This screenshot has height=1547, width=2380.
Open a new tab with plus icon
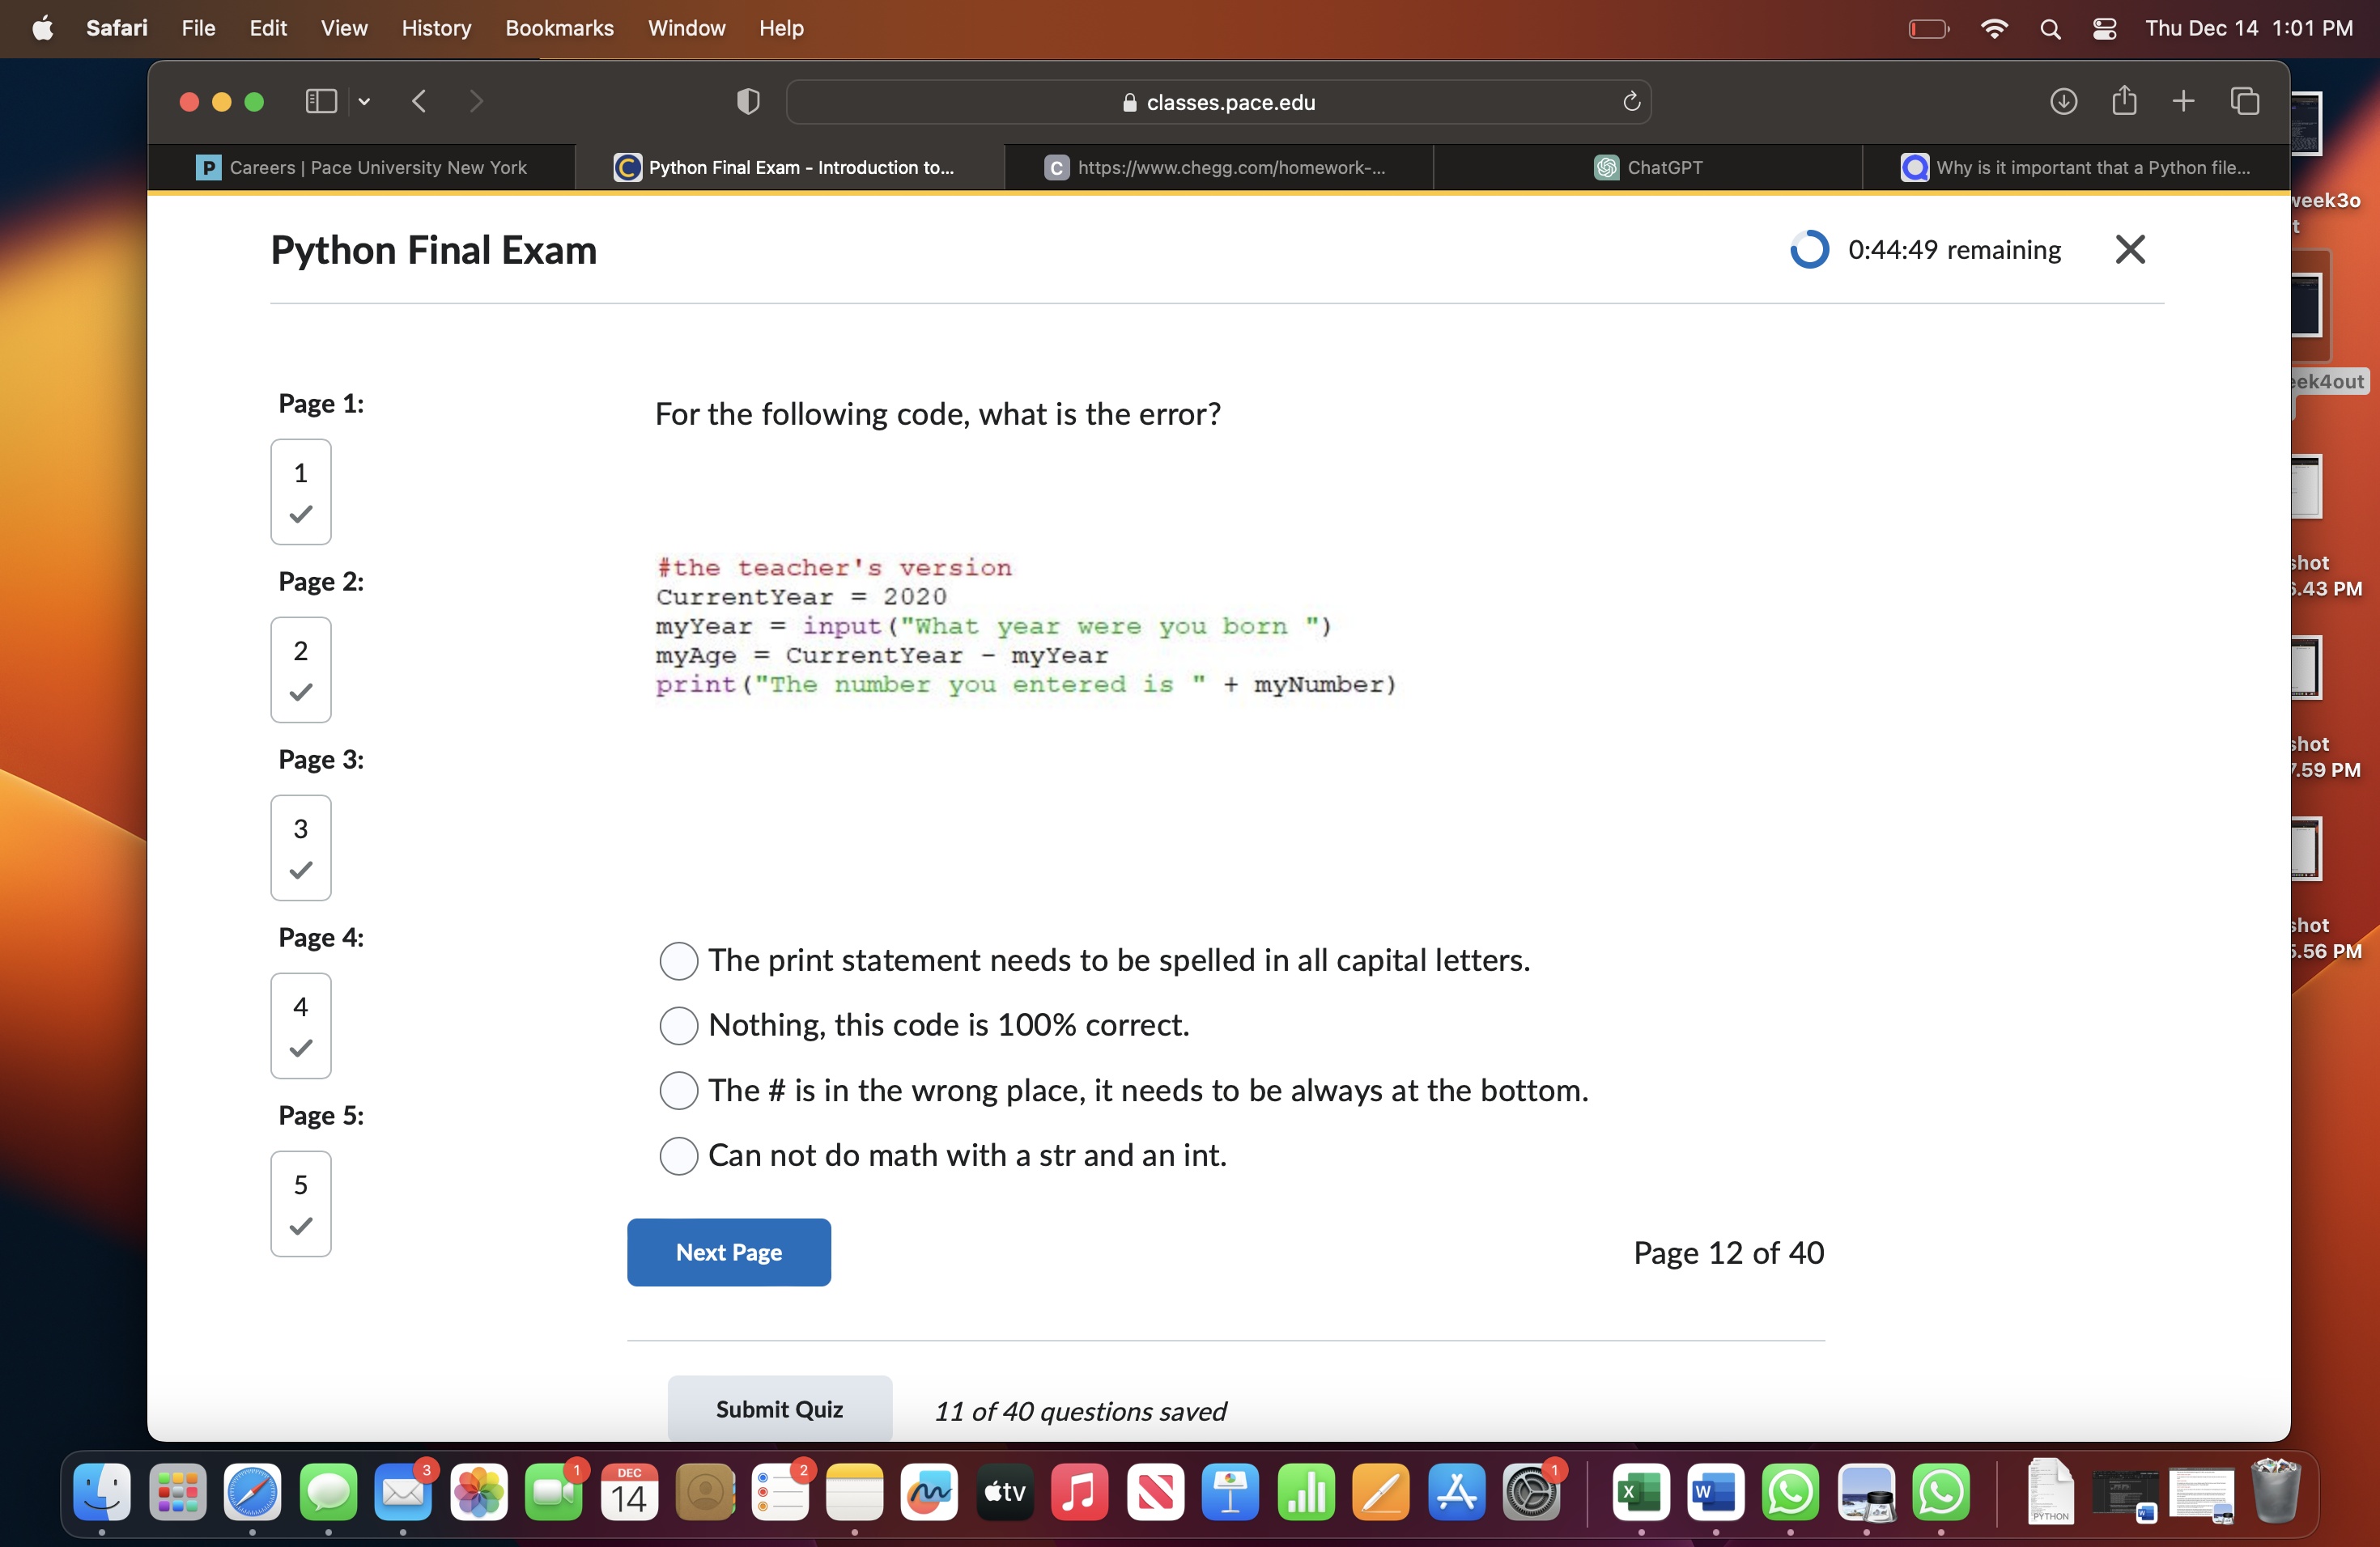2184,101
